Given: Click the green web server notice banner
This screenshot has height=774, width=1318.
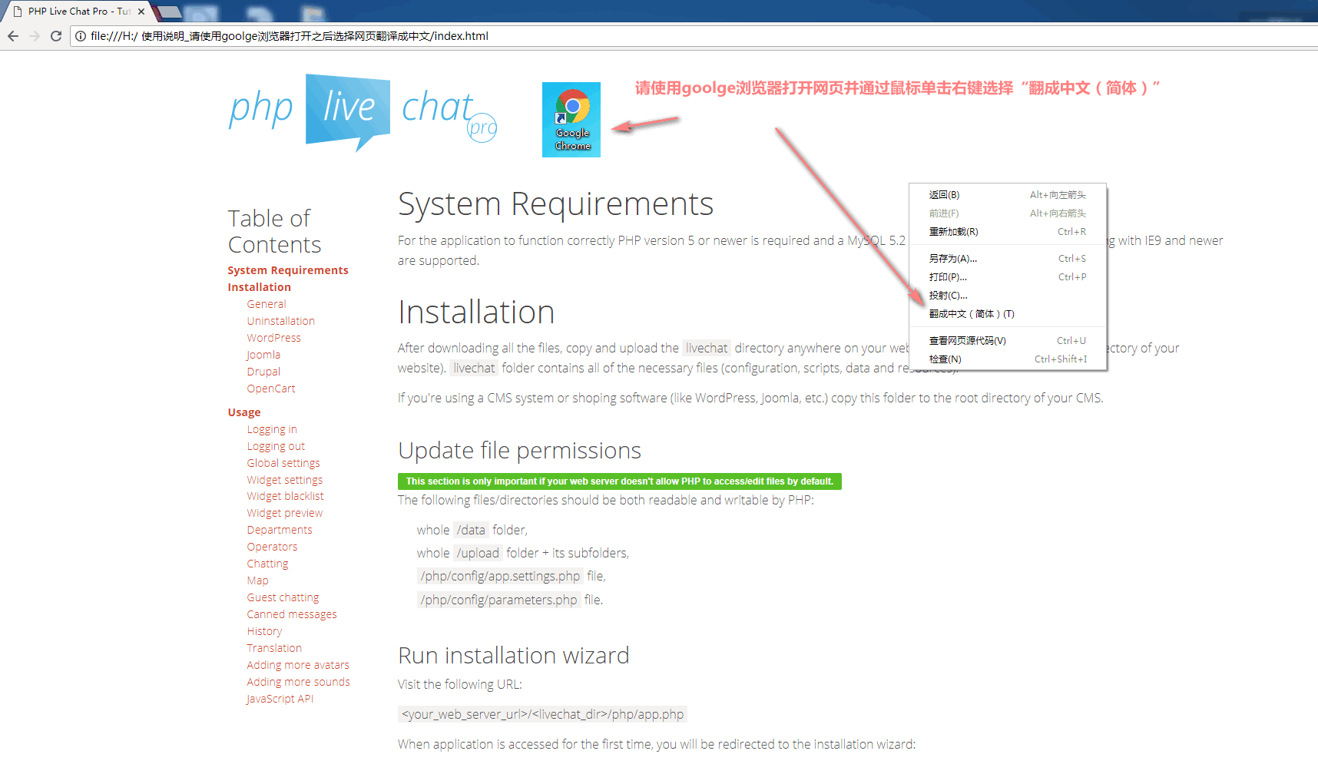Looking at the screenshot, I should 620,481.
